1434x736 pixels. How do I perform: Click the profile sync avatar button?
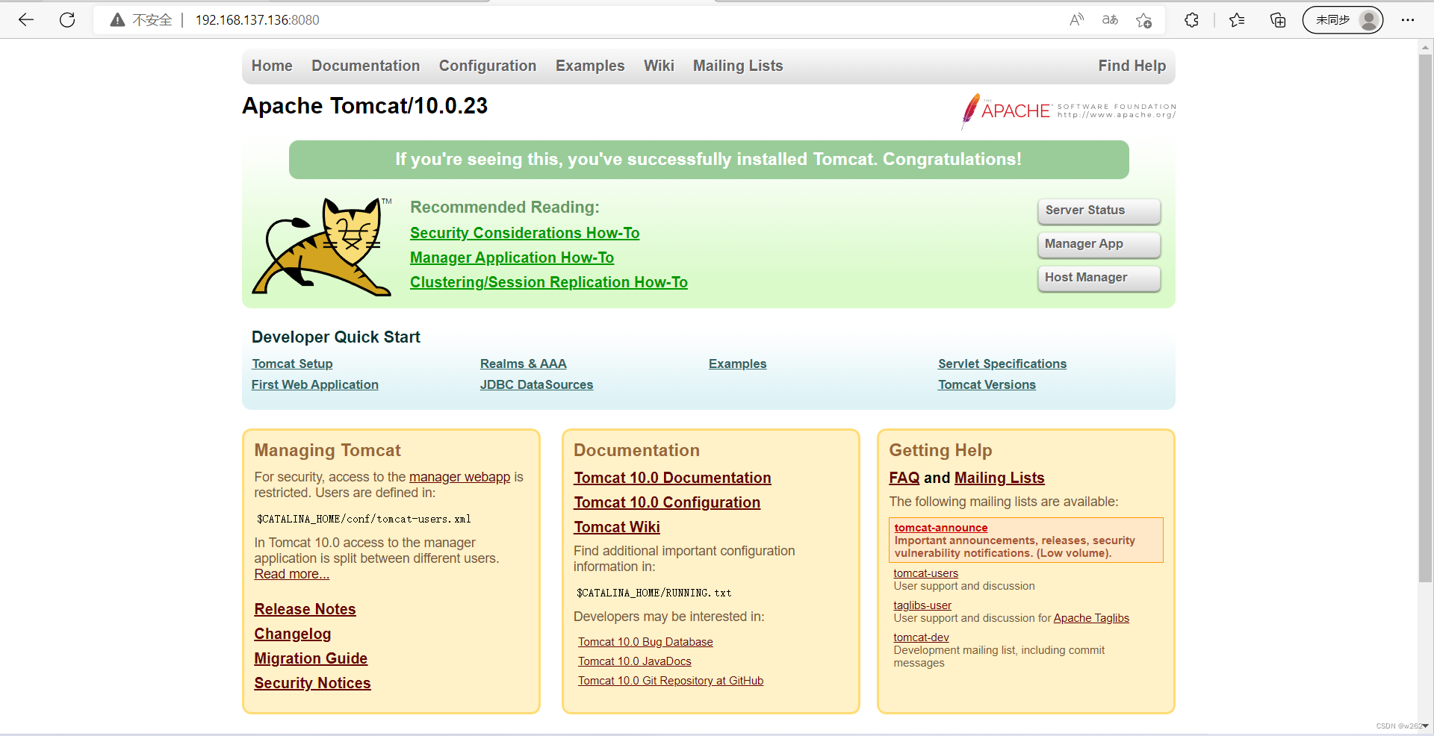tap(1343, 20)
